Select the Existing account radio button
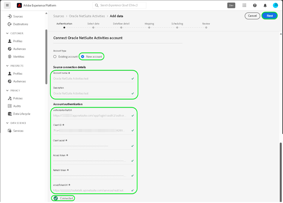 (55, 57)
